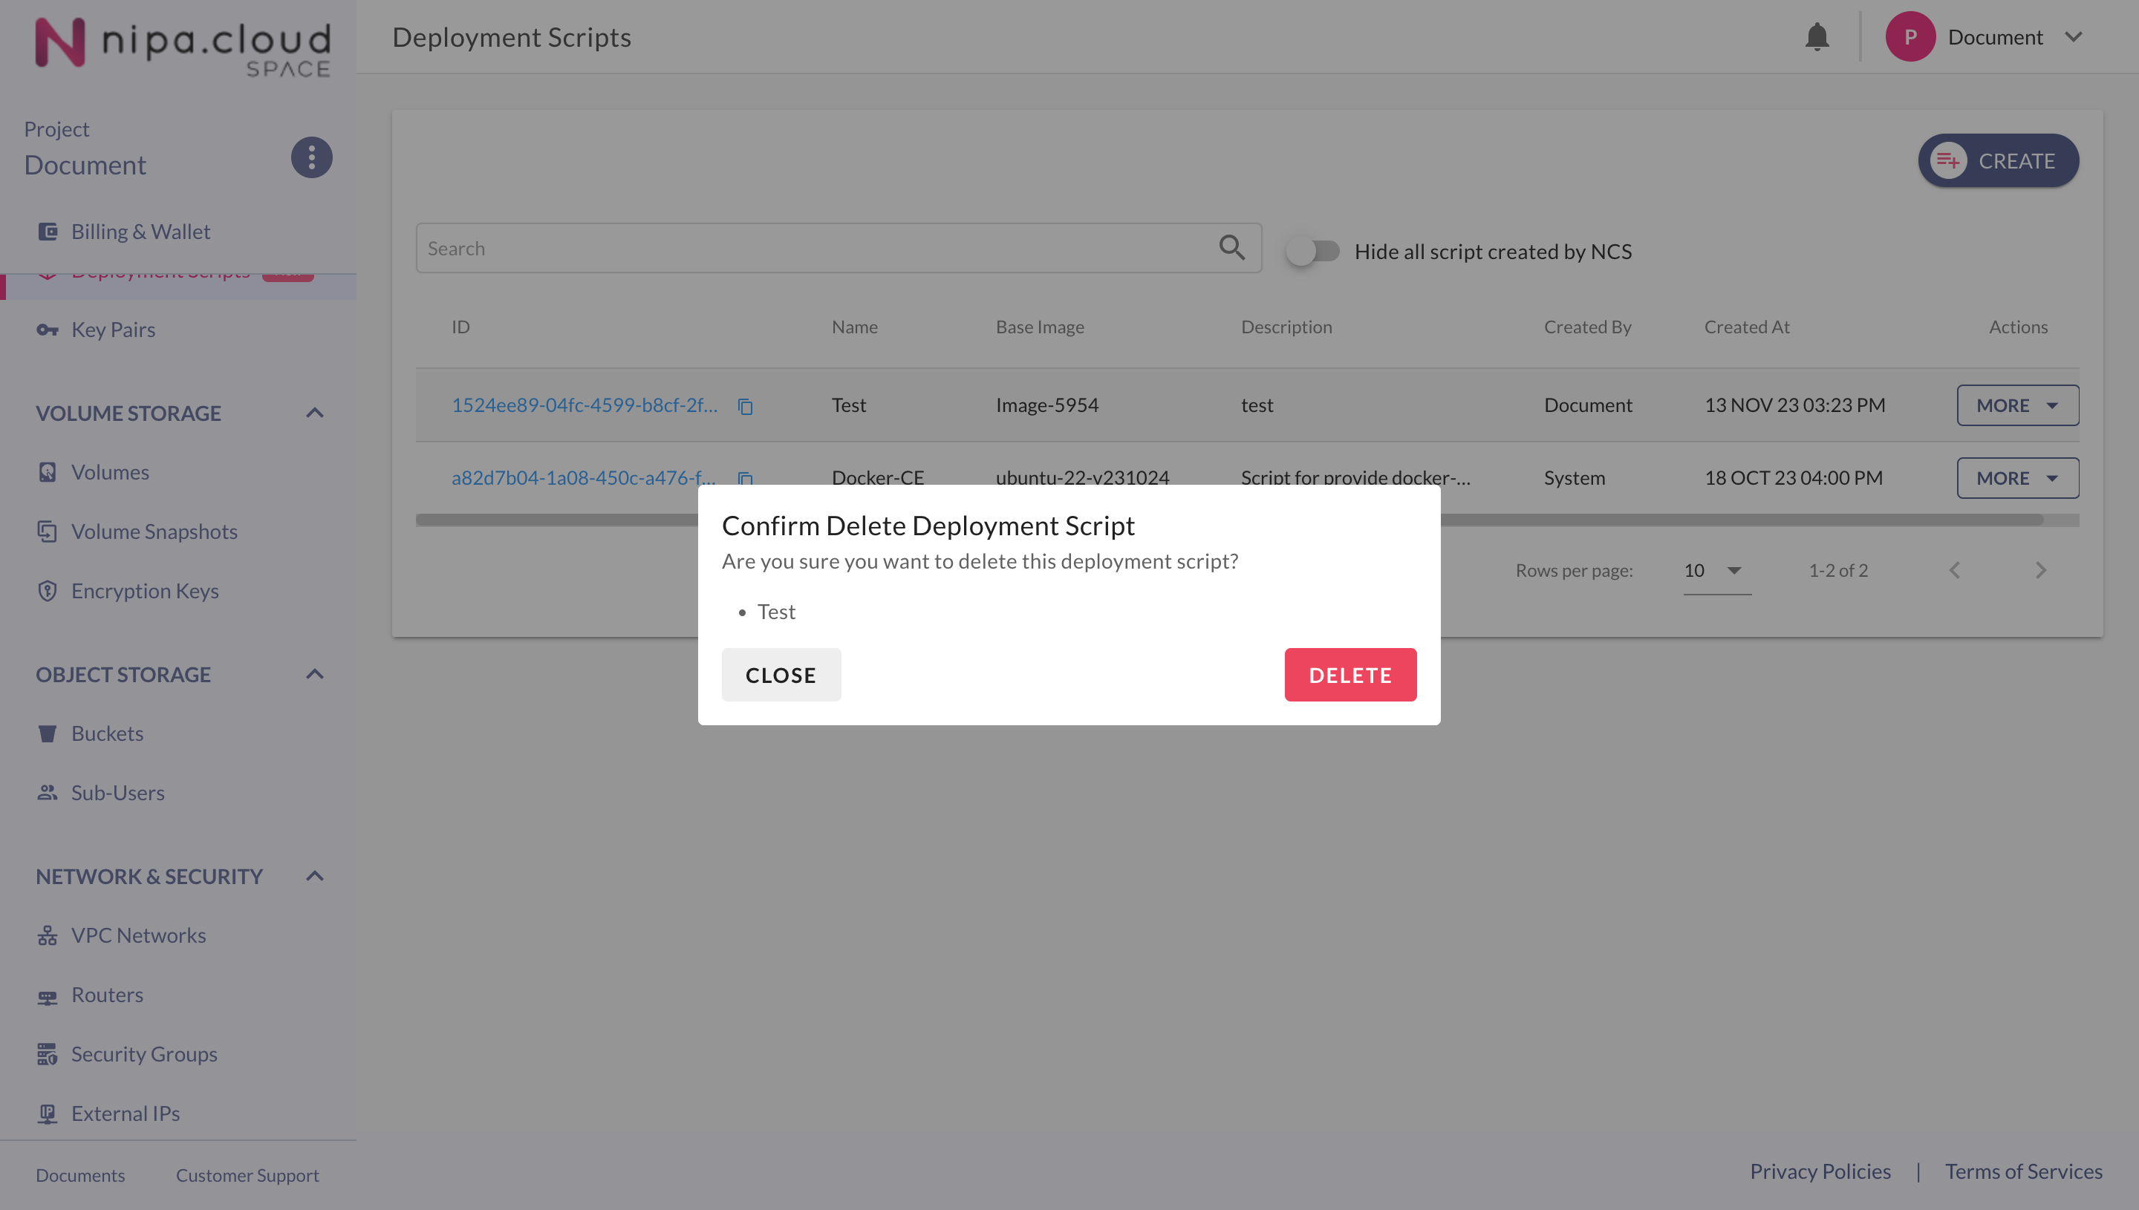Go to Volume Snapshots in the sidebar

[154, 532]
